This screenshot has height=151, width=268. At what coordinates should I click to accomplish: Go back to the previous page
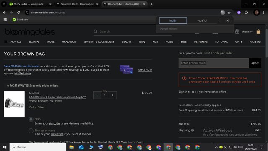point(5,13)
